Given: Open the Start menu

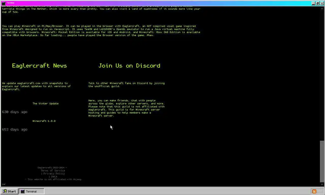Looking at the screenshot, I should [9, 191].
